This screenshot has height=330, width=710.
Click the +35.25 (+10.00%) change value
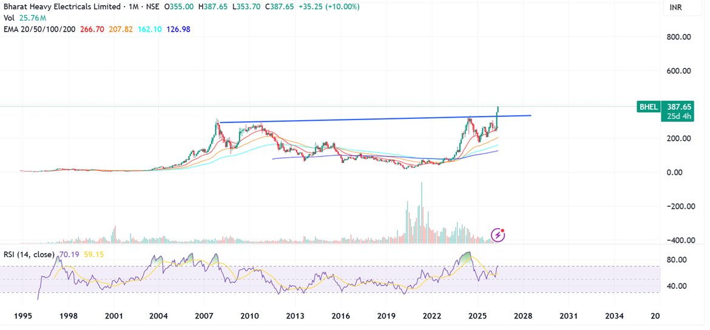329,7
